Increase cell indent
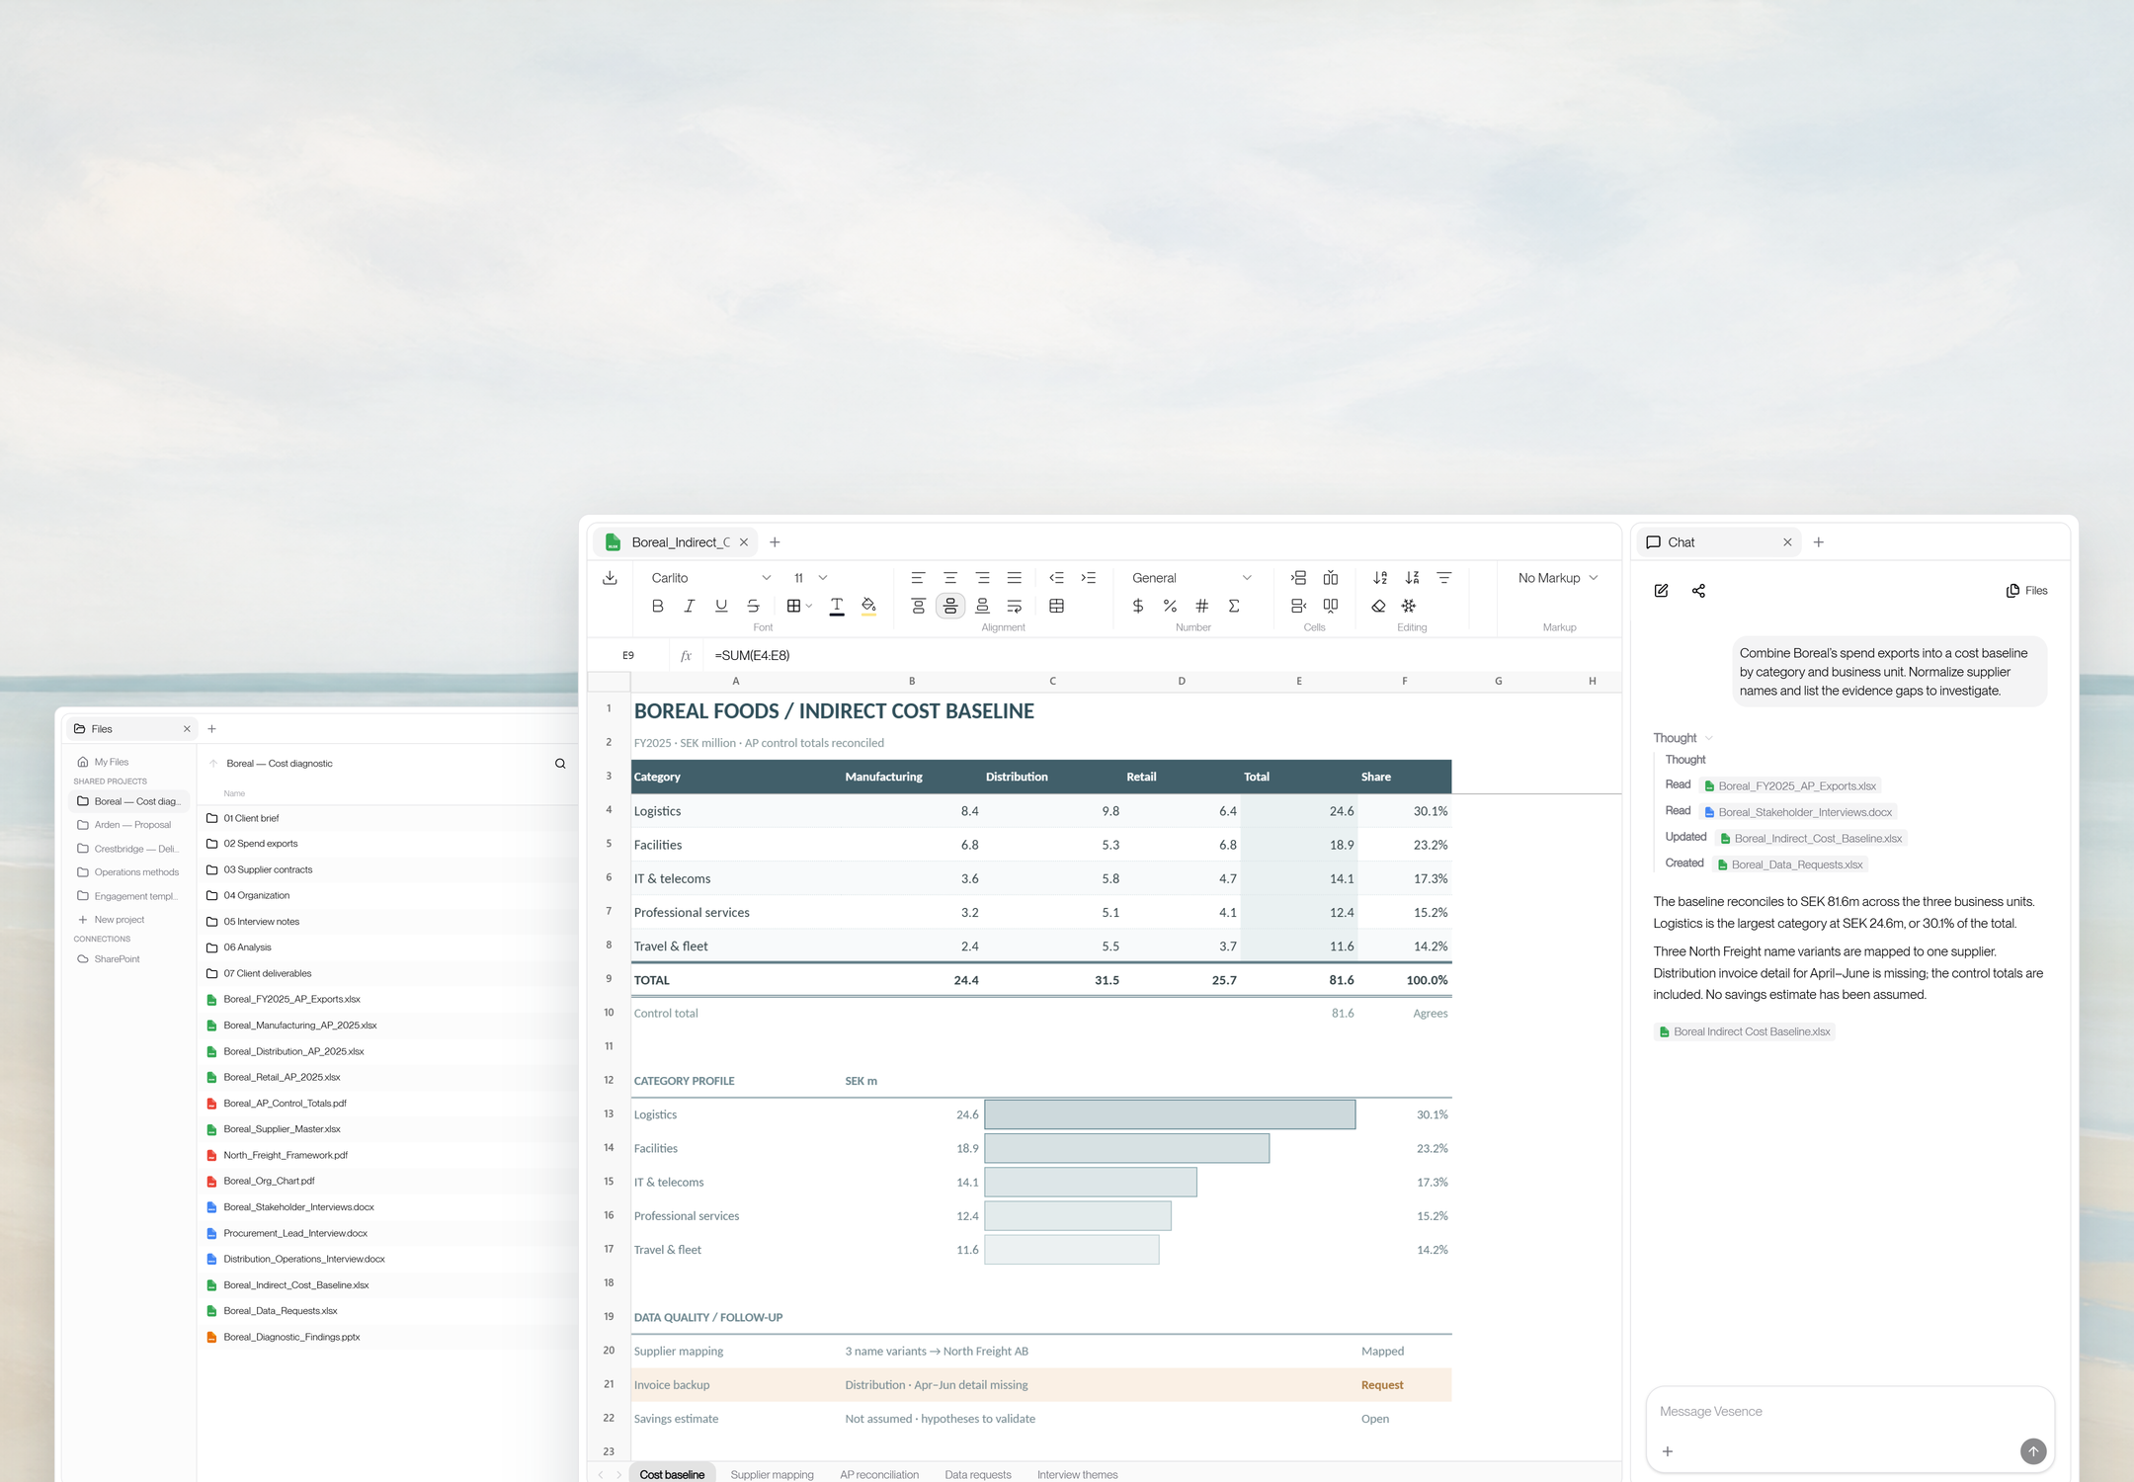This screenshot has width=2134, height=1482. point(1088,578)
